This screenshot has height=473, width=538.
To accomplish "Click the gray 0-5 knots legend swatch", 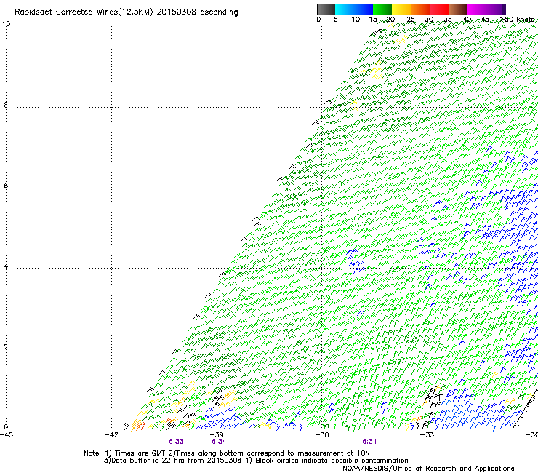I will pyautogui.click(x=326, y=9).
